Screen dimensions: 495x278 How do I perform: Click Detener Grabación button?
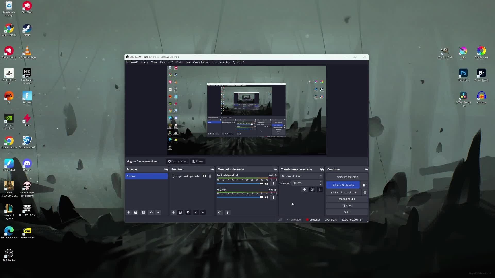(343, 185)
